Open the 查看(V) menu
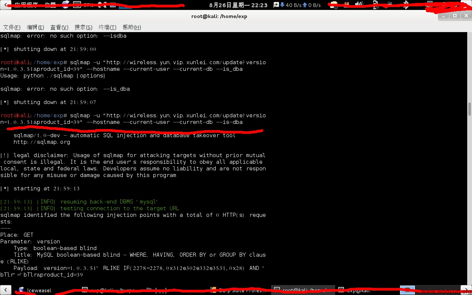Screen dimensions: 472x295 point(59,27)
